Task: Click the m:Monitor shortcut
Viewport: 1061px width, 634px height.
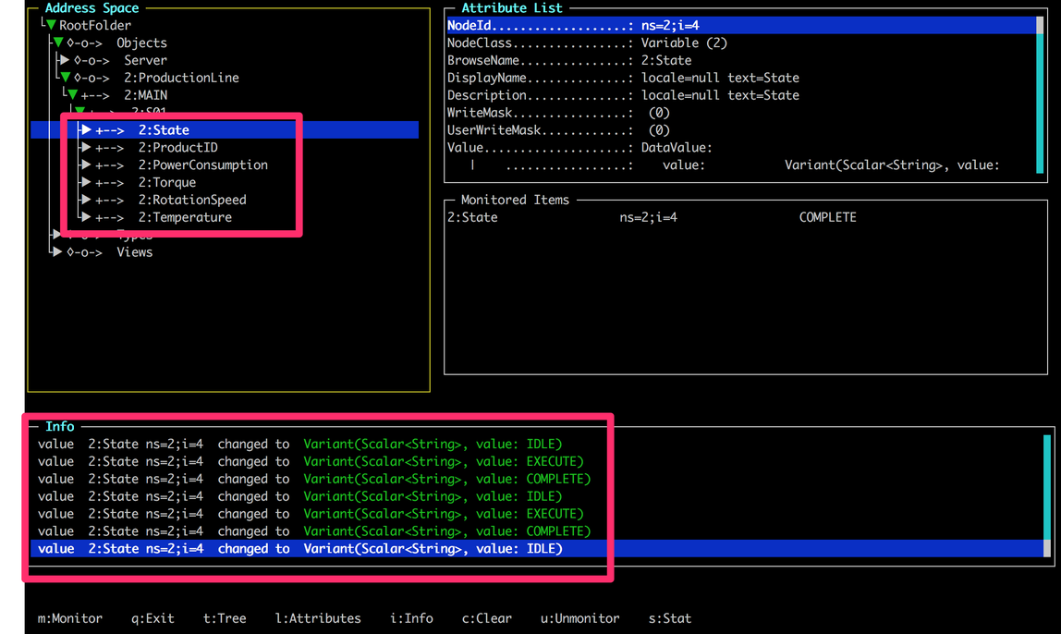Action: (x=69, y=618)
